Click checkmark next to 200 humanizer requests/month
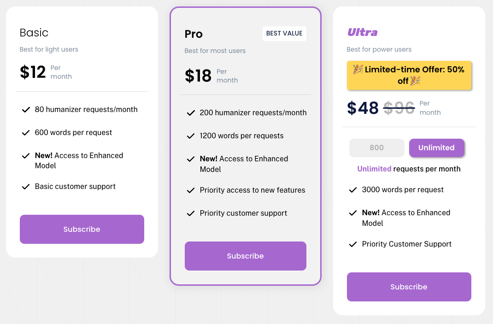This screenshot has width=493, height=324. tap(191, 113)
